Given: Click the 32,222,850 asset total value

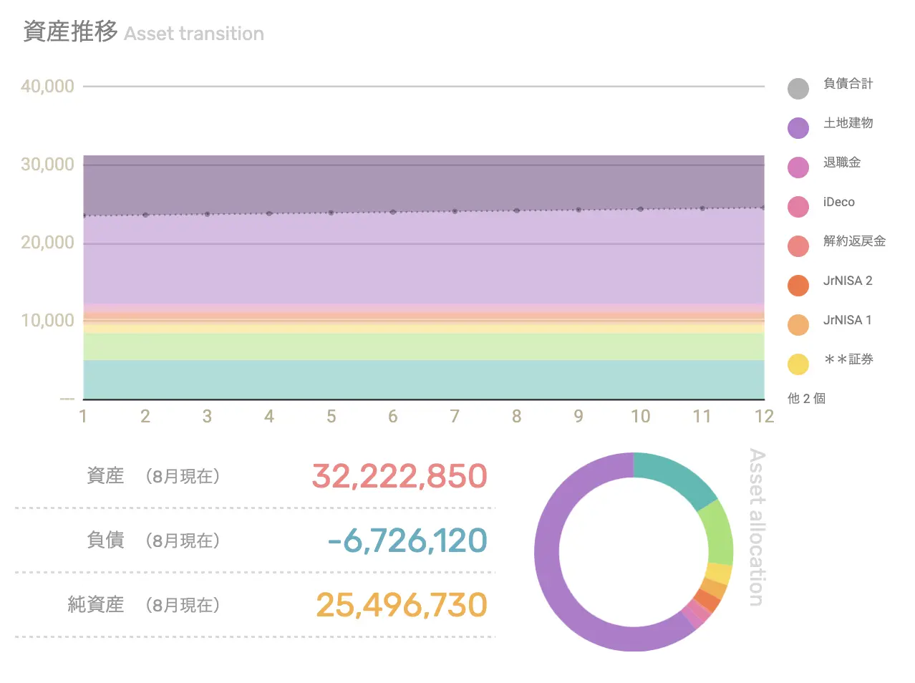Looking at the screenshot, I should point(400,476).
